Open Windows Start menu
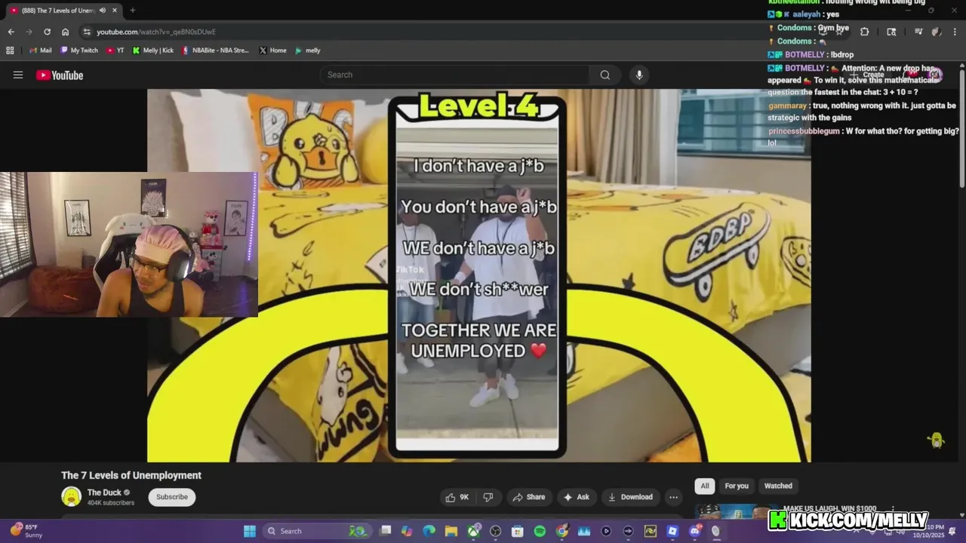This screenshot has width=966, height=543. click(250, 531)
